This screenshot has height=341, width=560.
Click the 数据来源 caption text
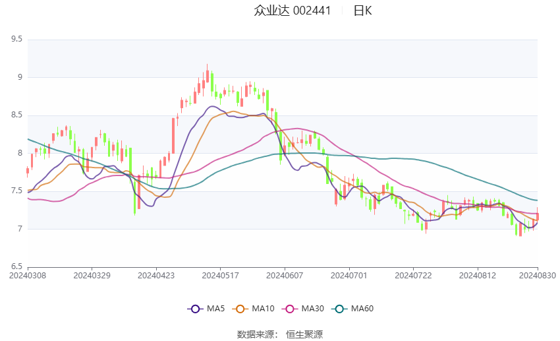tap(256, 334)
